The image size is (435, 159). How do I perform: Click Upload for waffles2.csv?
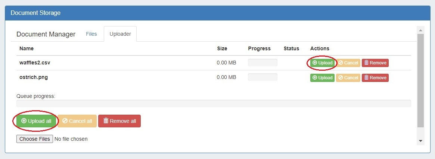click(322, 63)
